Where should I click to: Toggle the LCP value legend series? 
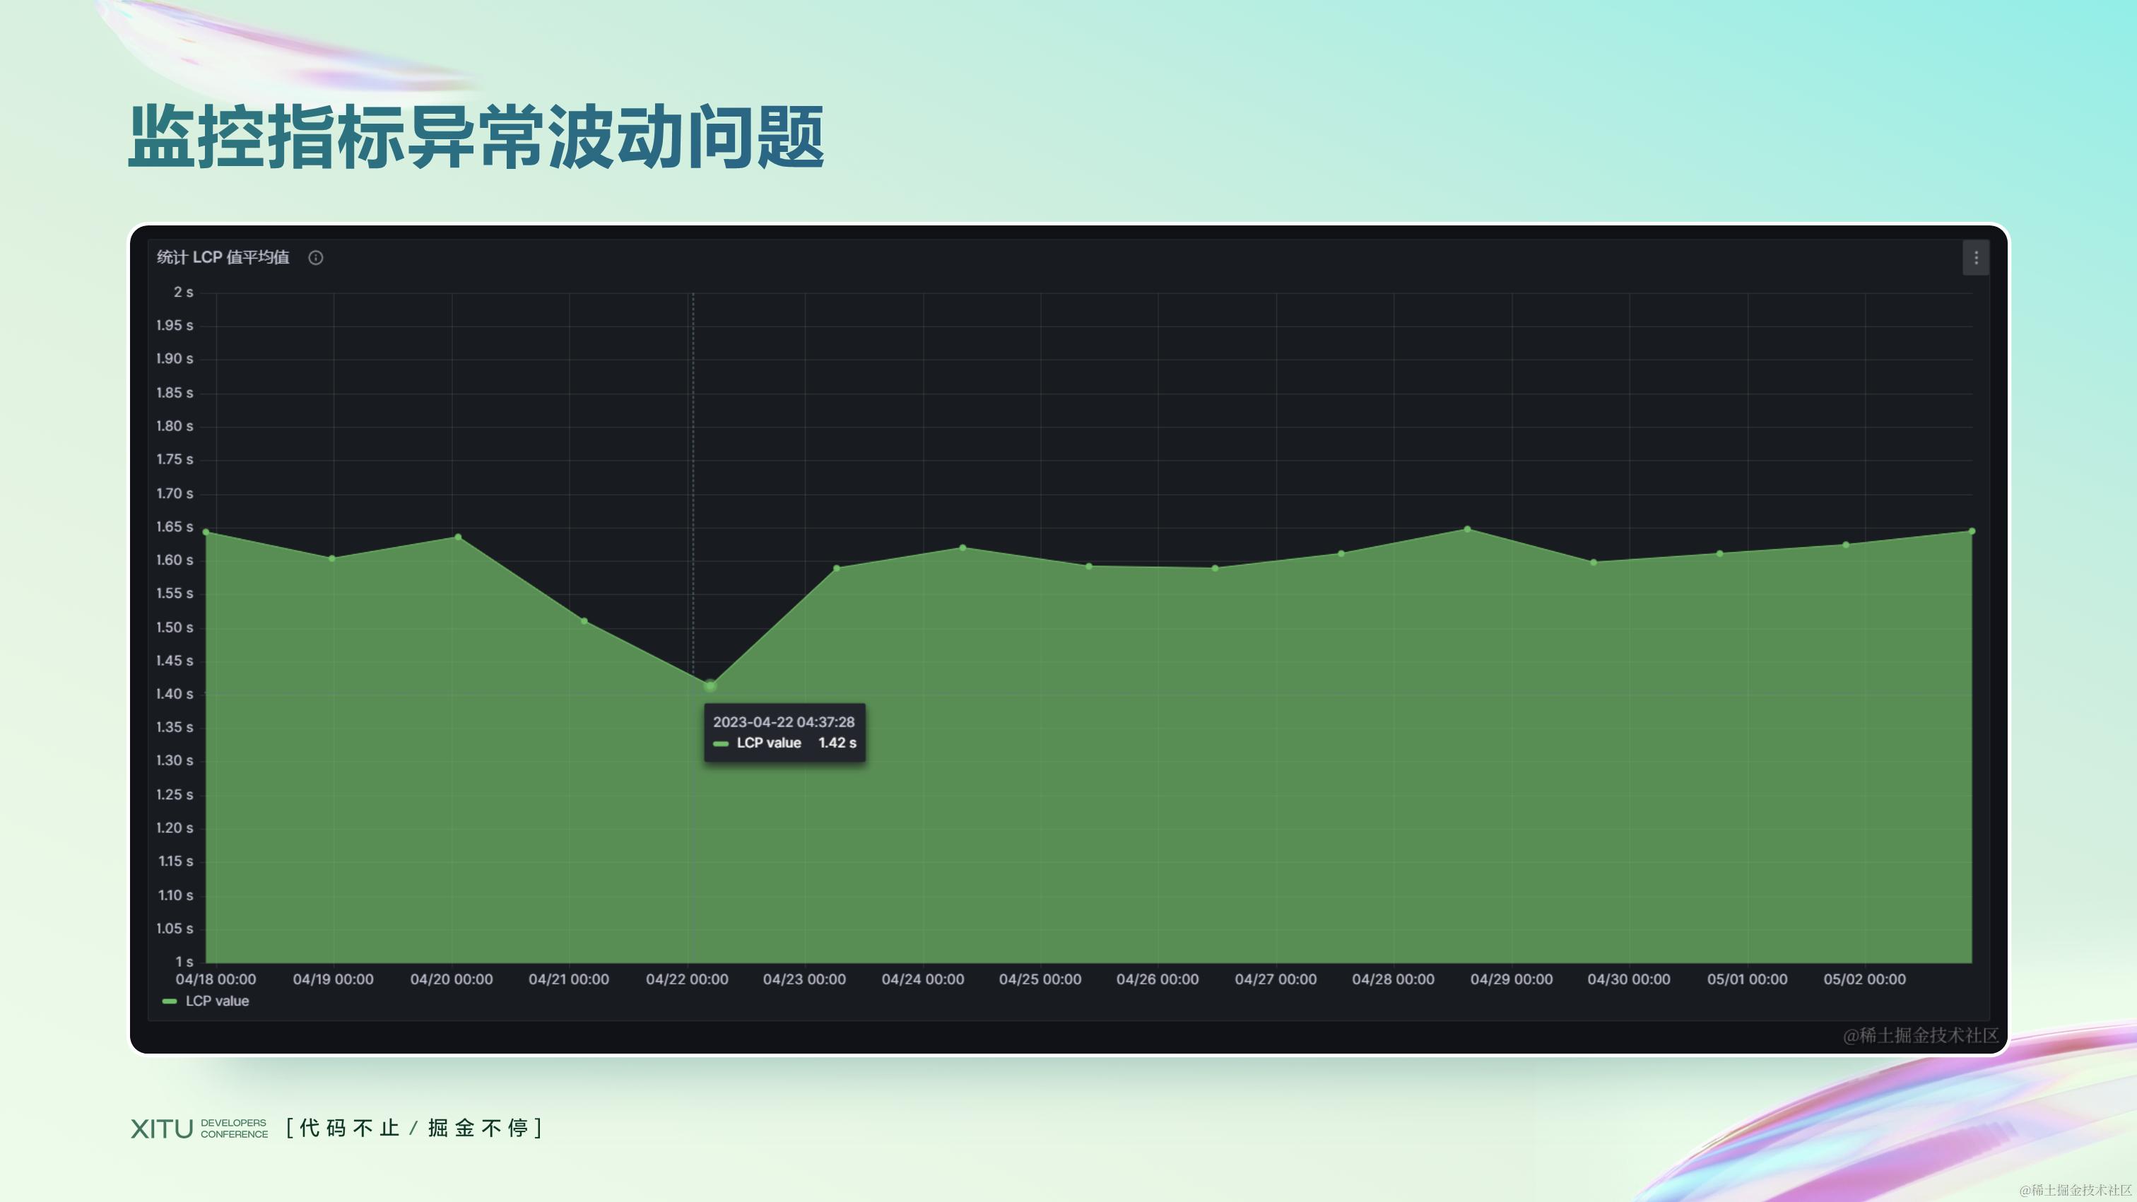(216, 1001)
